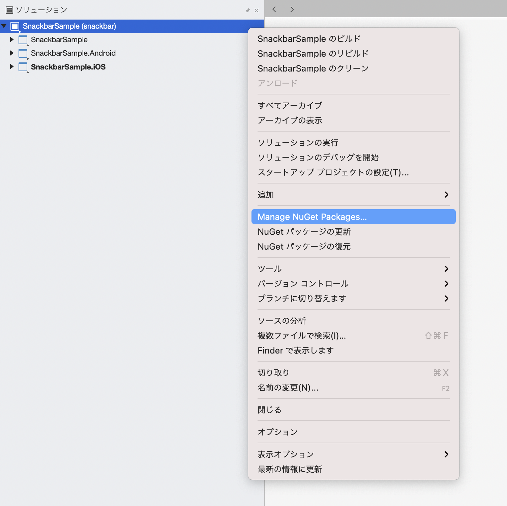
Task: Open the 追加 submenu arrow
Action: [x=446, y=195]
